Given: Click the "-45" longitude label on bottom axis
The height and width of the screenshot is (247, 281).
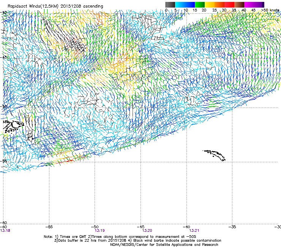Looking at the screenshot, I should [140, 227].
